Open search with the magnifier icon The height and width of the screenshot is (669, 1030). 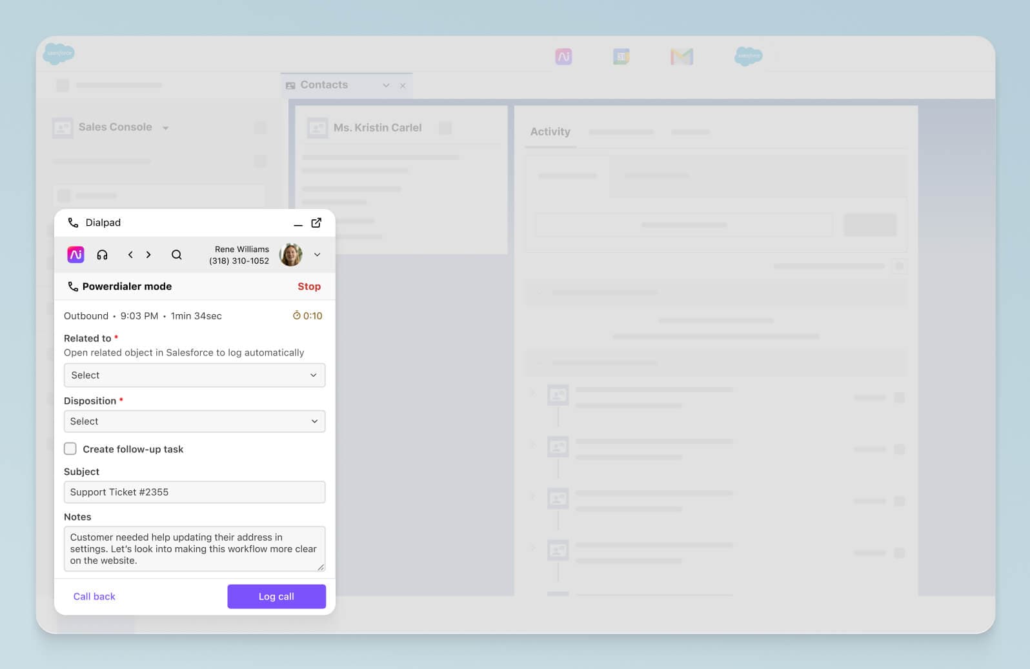click(x=176, y=255)
